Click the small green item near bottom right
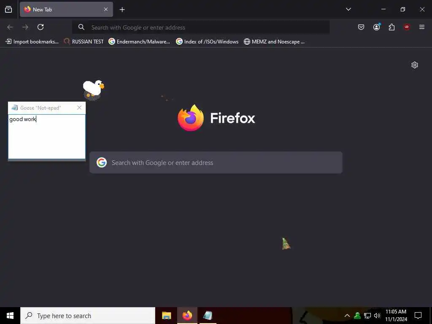The width and height of the screenshot is (432, 324). (286, 244)
